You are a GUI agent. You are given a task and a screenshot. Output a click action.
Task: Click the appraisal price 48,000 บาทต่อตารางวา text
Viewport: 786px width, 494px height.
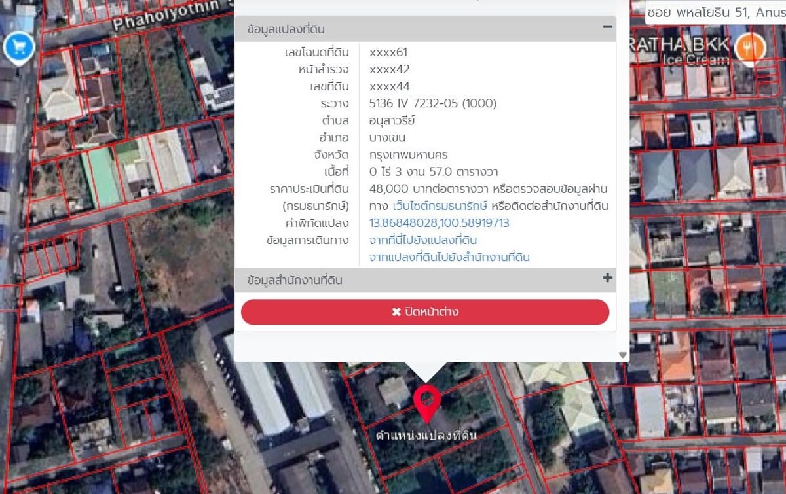(429, 189)
